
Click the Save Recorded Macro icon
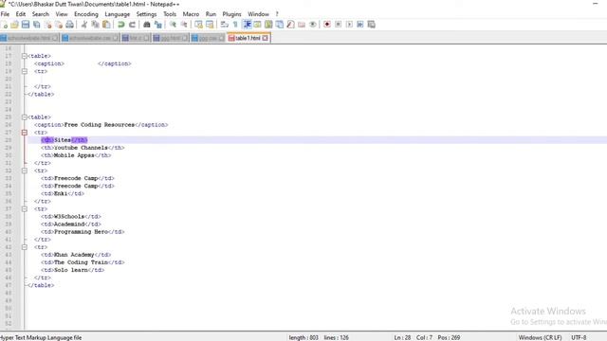[x=371, y=25]
